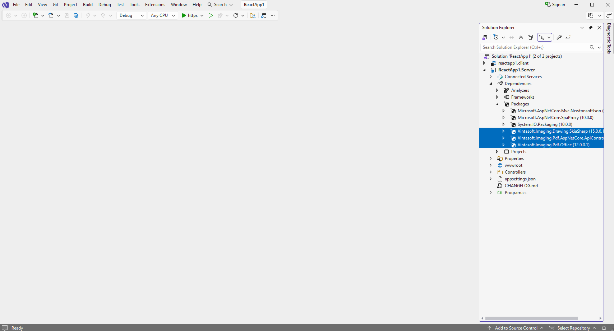
Task: Click Collapse All in Solution Explorer
Action: (521, 37)
